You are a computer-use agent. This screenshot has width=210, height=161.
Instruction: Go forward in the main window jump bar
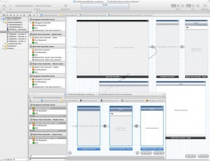pos(37,15)
